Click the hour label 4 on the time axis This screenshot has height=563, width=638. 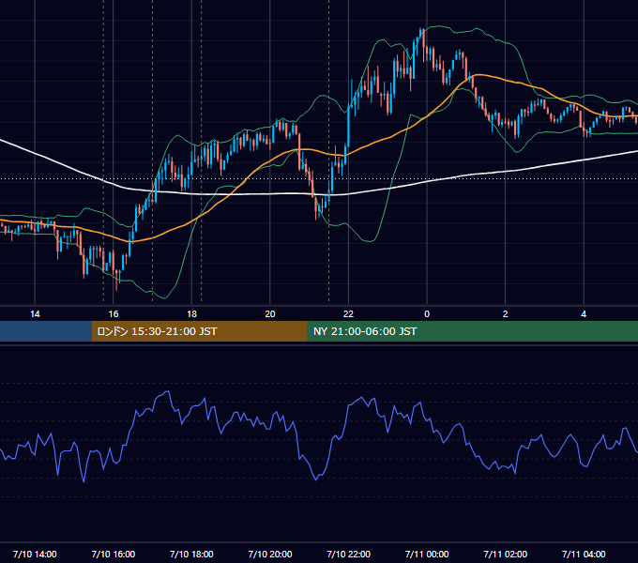click(584, 314)
